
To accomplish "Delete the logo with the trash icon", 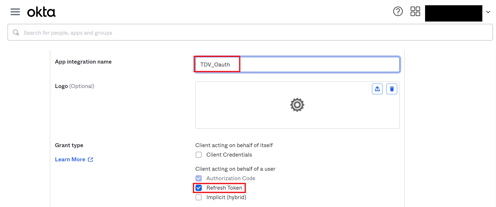I will click(392, 89).
